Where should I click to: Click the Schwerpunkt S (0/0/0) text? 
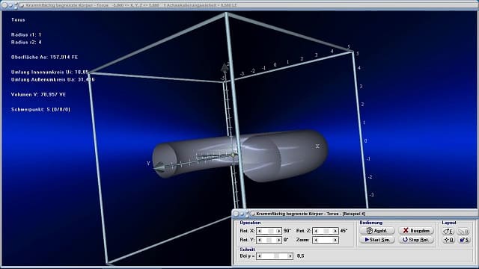click(x=40, y=109)
